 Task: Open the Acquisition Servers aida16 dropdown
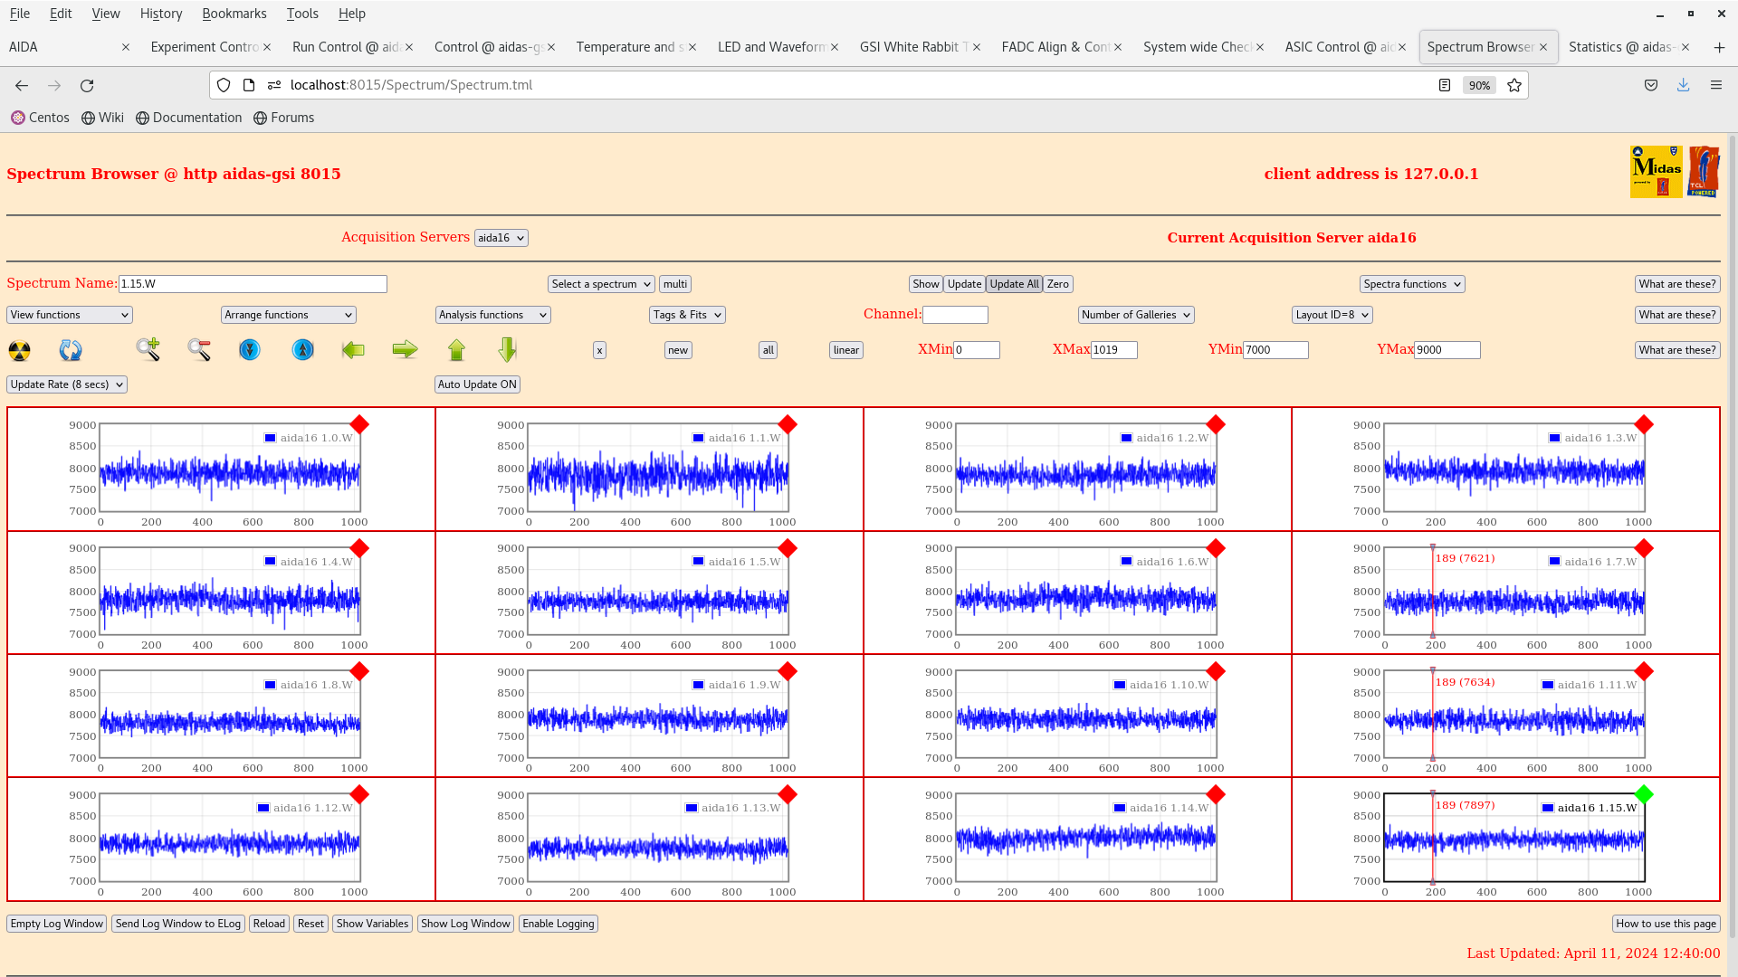(x=501, y=238)
